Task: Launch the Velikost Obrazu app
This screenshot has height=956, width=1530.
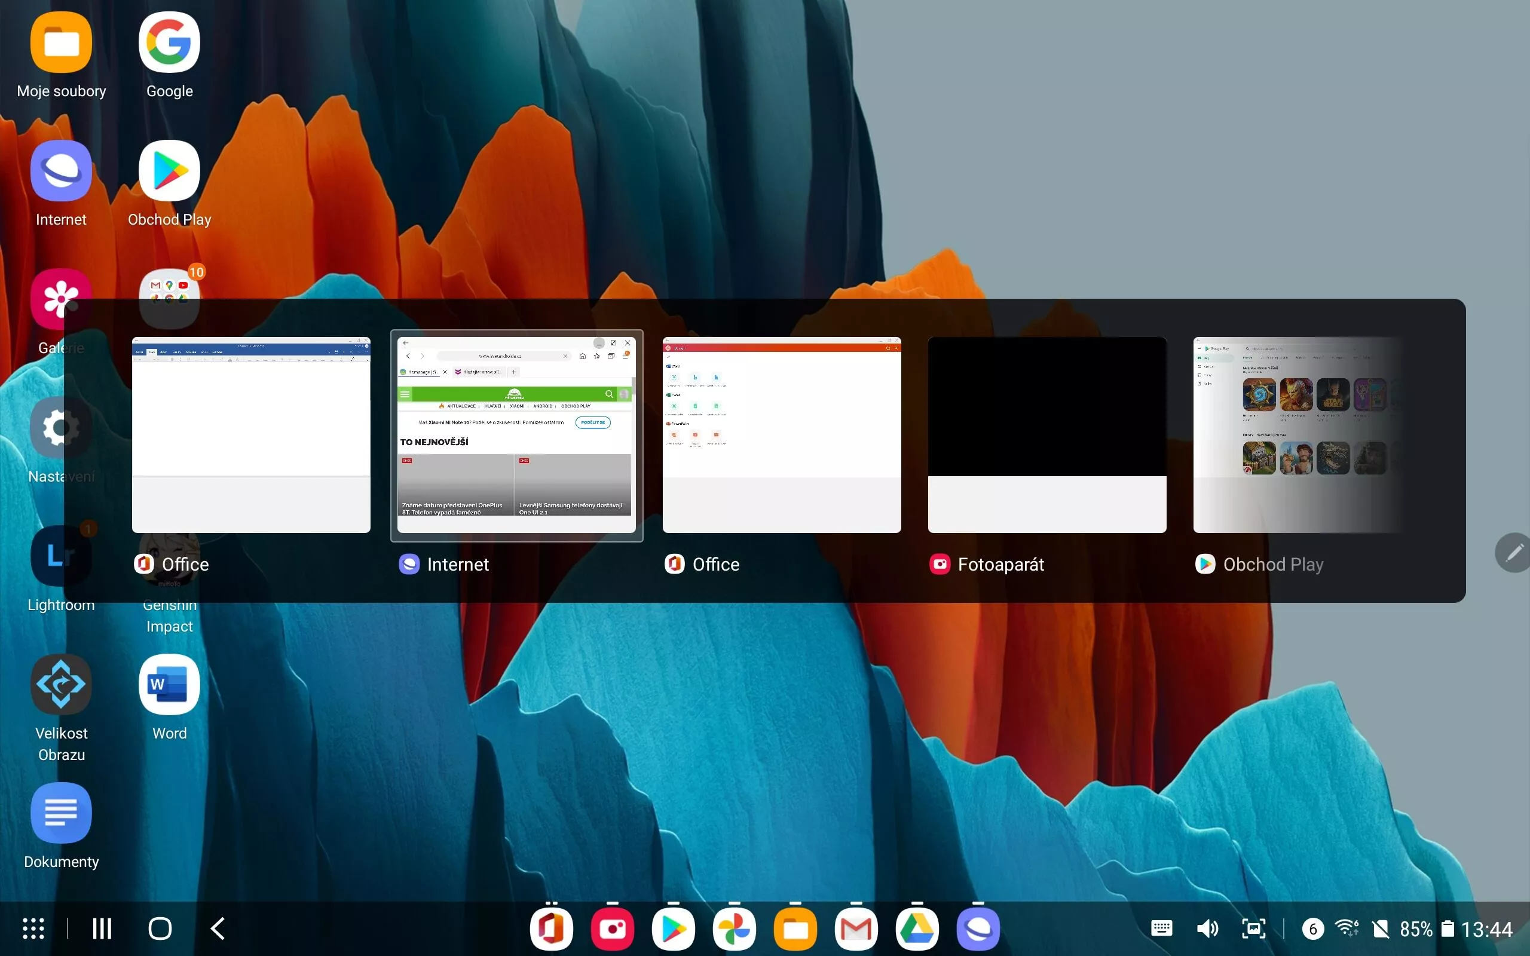Action: 62,685
